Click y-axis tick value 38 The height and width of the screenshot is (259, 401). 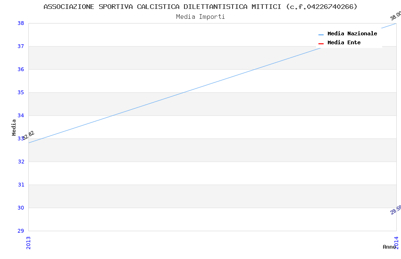(21, 23)
